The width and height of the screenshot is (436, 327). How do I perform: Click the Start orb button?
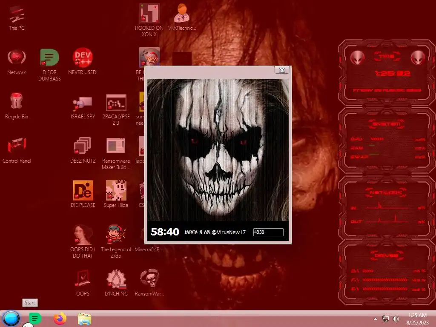(11, 318)
